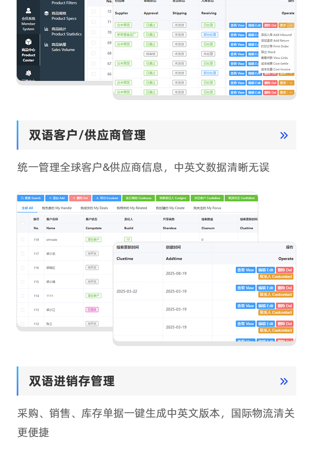
Task: Click the green 10 tag in row 118
Action: 128,239
